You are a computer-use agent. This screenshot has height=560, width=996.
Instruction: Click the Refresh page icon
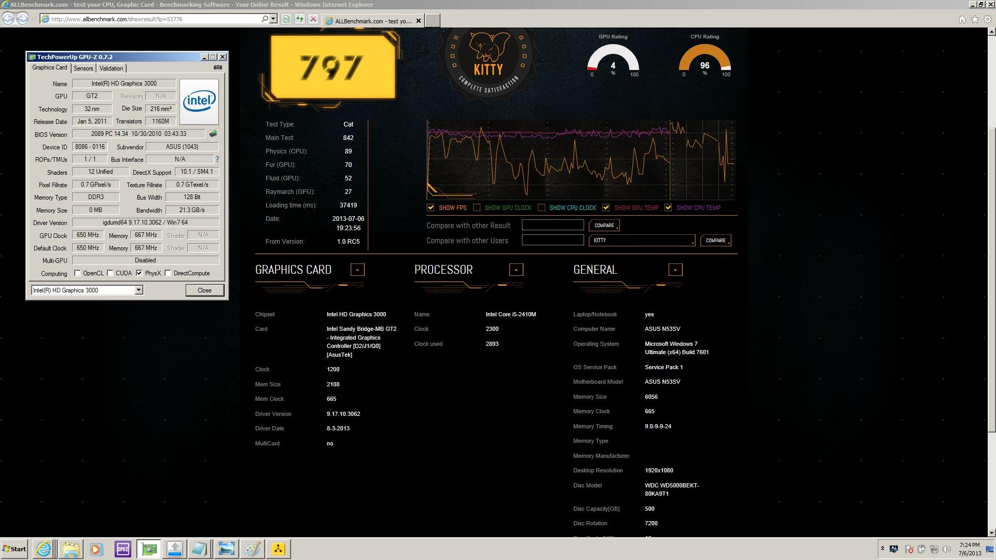[300, 19]
